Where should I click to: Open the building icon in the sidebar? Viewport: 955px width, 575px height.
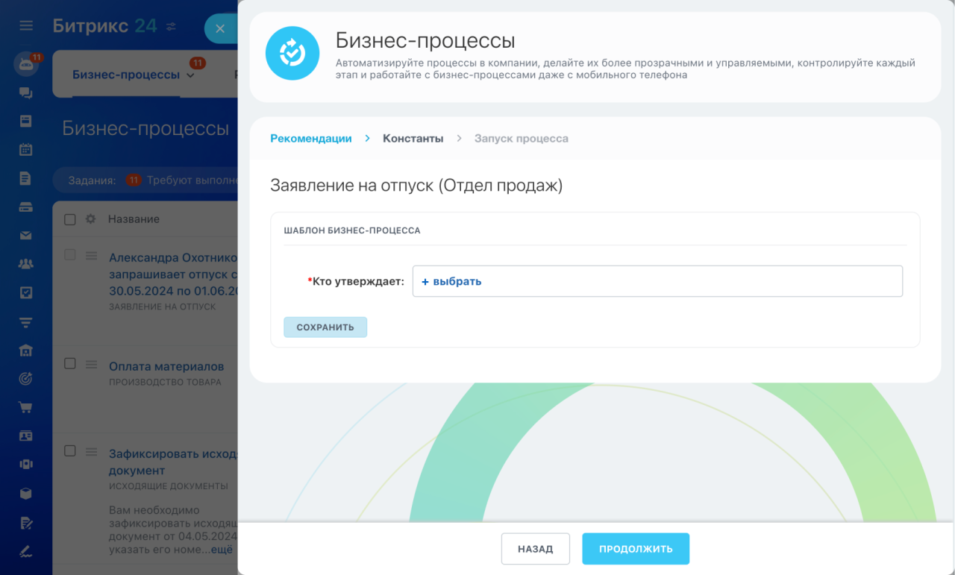click(x=26, y=351)
